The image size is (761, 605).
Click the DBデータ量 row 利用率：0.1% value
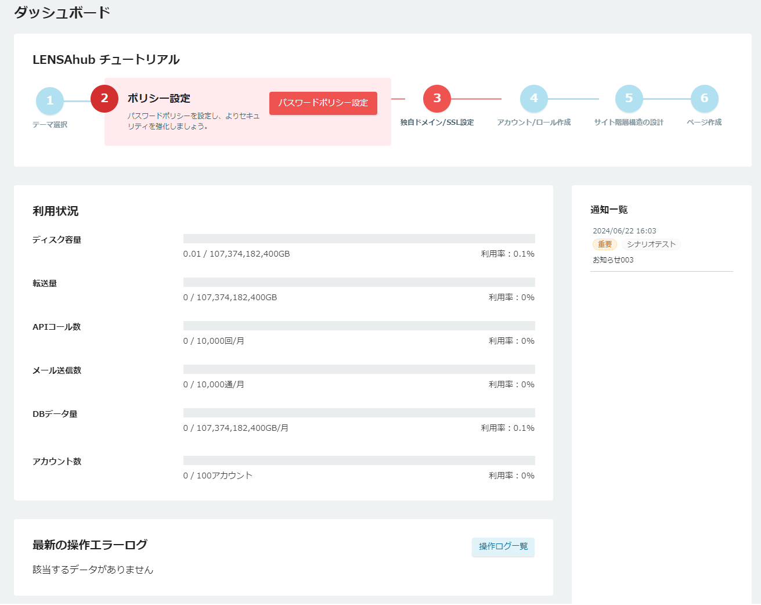tap(507, 428)
